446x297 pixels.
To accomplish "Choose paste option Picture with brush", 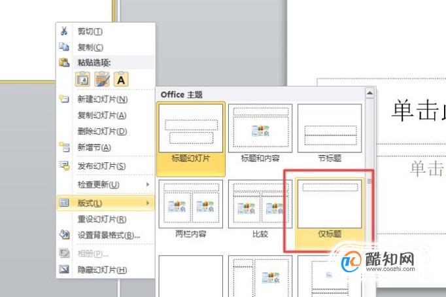I will (x=102, y=79).
